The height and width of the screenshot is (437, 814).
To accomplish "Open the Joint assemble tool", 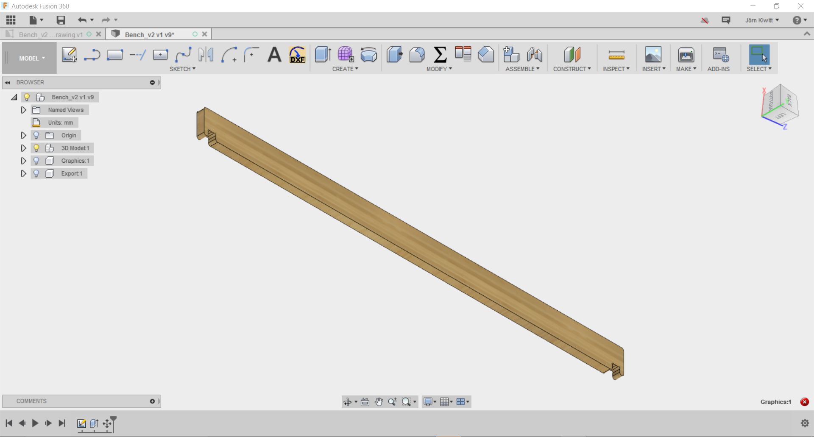I will click(x=534, y=55).
